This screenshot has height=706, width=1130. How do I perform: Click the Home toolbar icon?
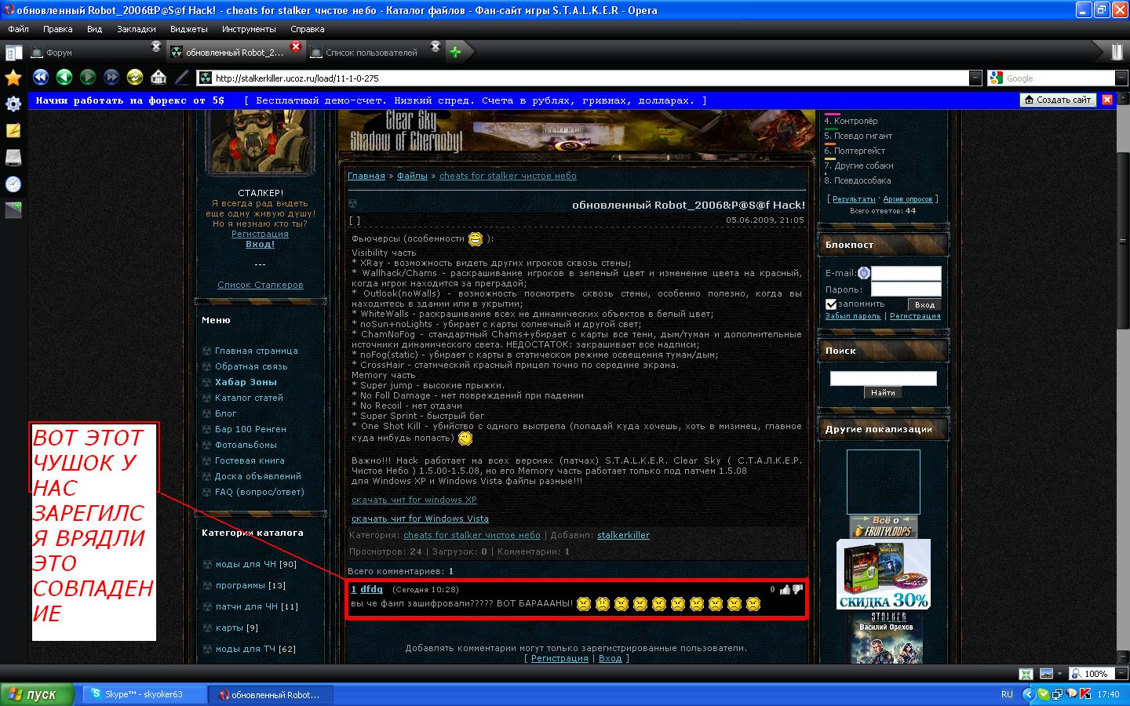[159, 77]
